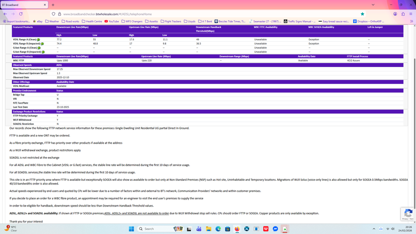416x234 pixels.
Task: Open the eBay bookmark
Action: coord(37,21)
